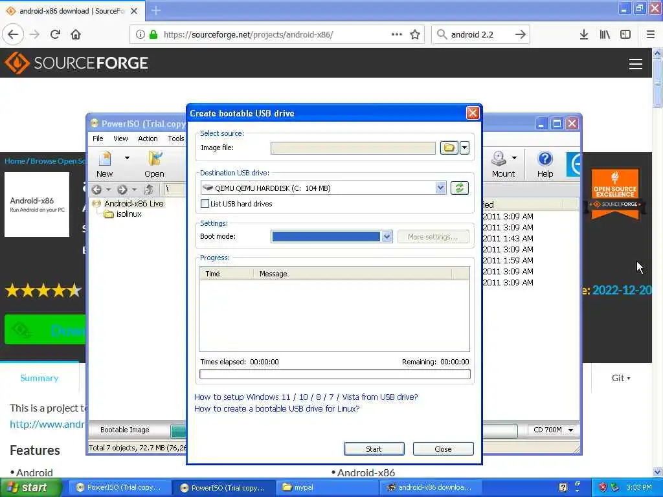Click the five-star rating on SourceForge

point(43,291)
